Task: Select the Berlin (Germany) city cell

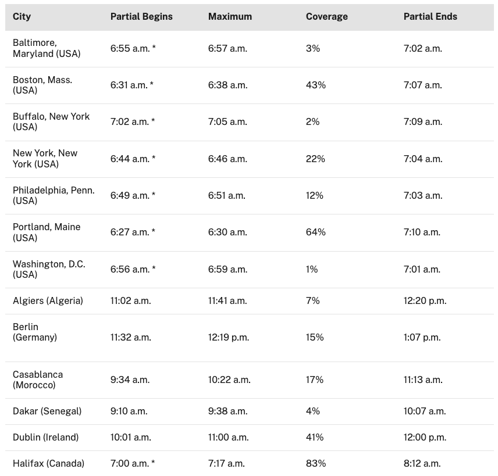Action: (35, 332)
